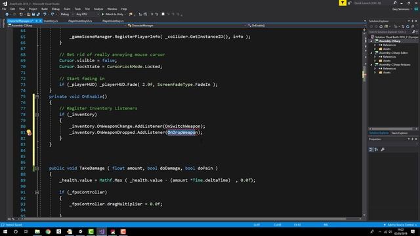Click the yellow feedback flag icon
The height and width of the screenshot is (236, 420).
coord(343,3)
